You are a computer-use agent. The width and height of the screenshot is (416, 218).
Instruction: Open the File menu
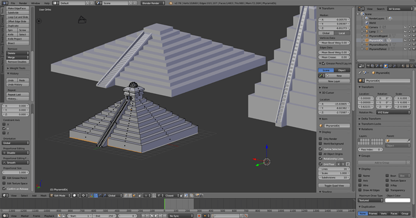[x=13, y=3]
